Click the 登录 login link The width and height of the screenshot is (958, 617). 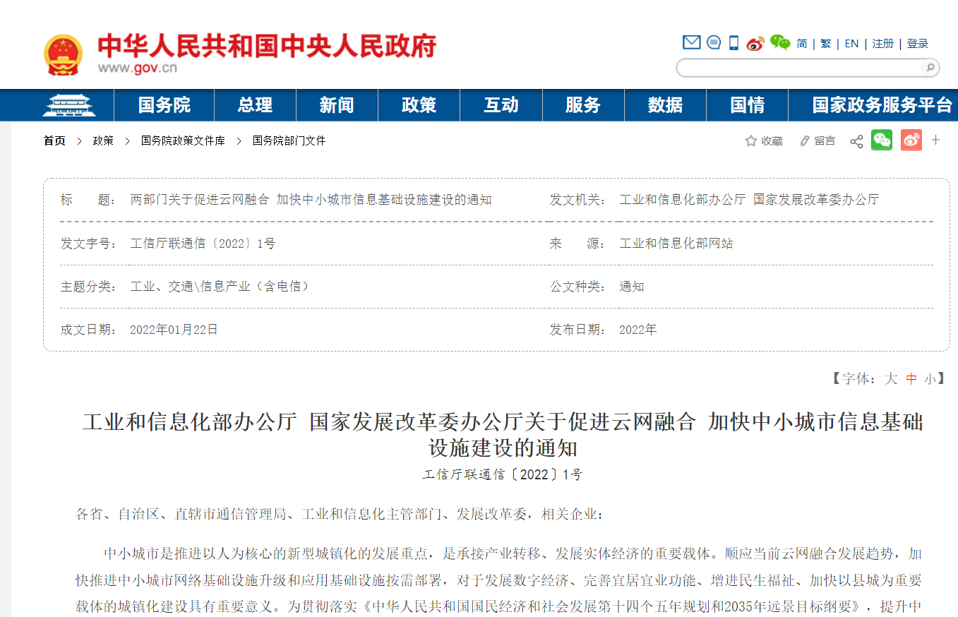[x=917, y=44]
